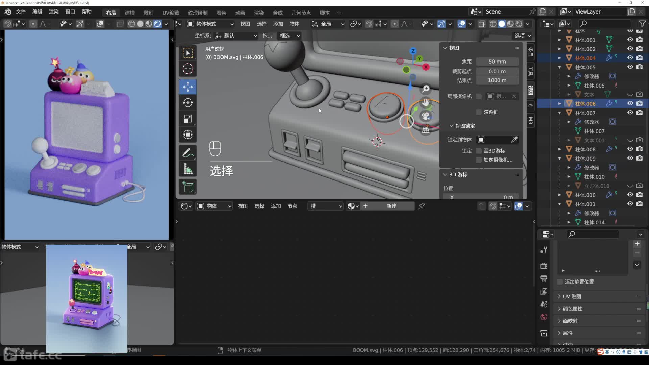Click the 结束点 1000 m field
This screenshot has width=649, height=365.
(x=497, y=80)
